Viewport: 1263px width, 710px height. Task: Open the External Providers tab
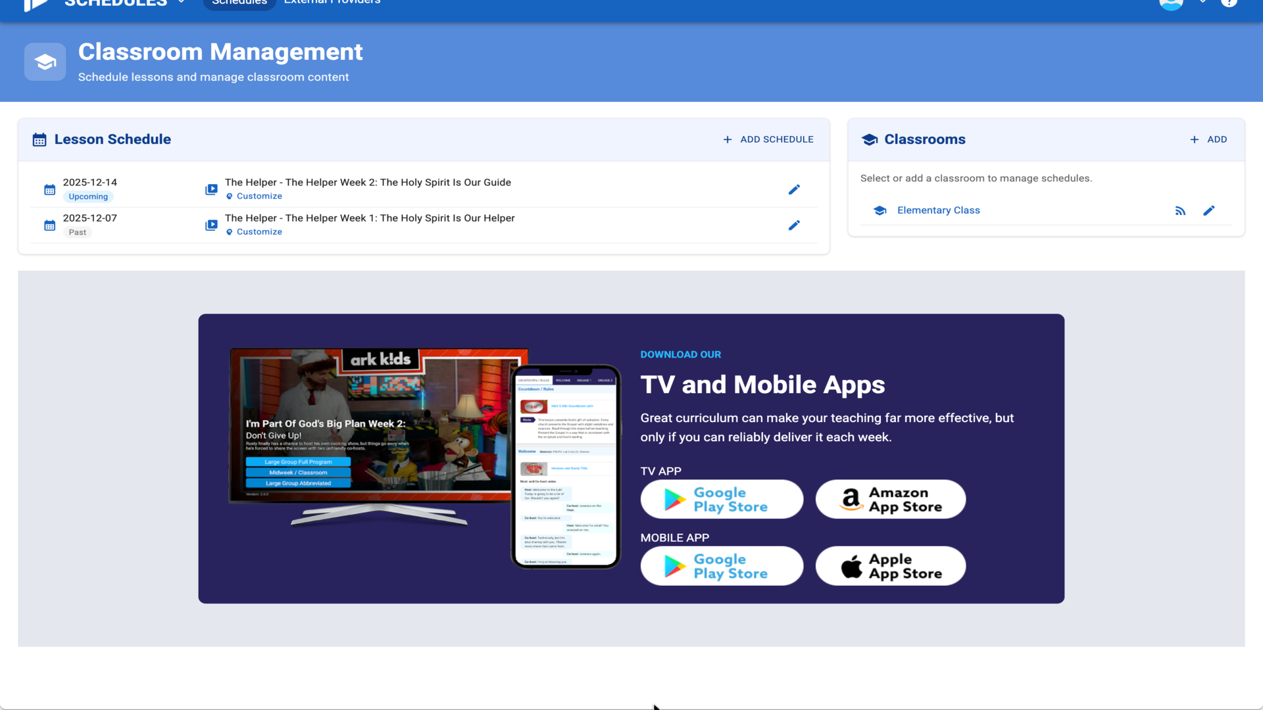tap(332, 3)
